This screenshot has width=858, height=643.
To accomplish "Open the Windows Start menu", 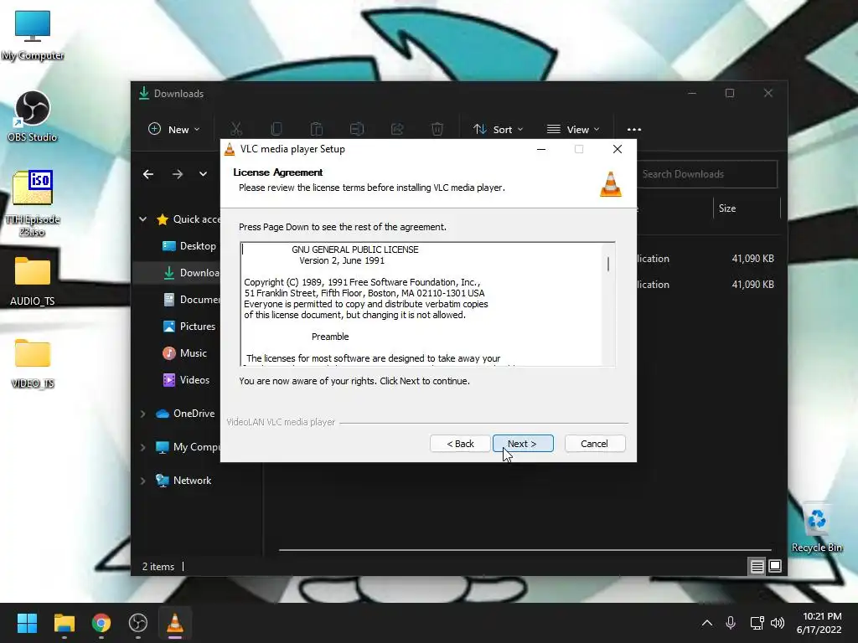I will [27, 623].
